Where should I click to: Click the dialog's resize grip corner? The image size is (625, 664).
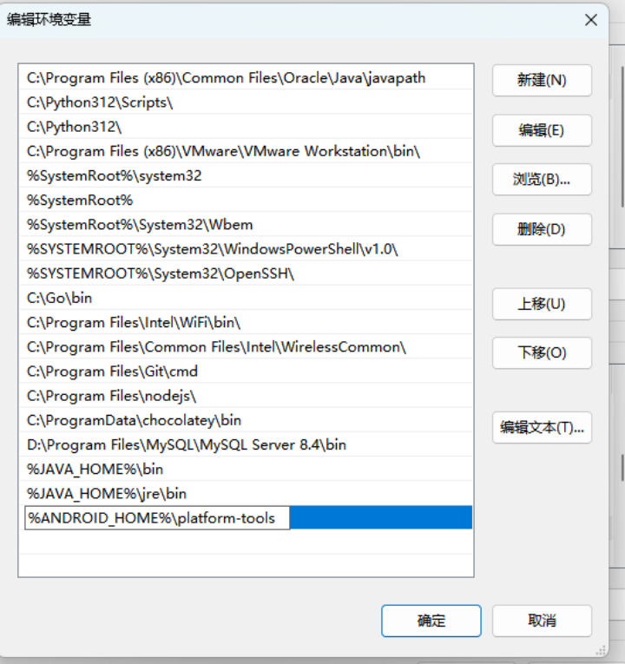tap(601, 650)
